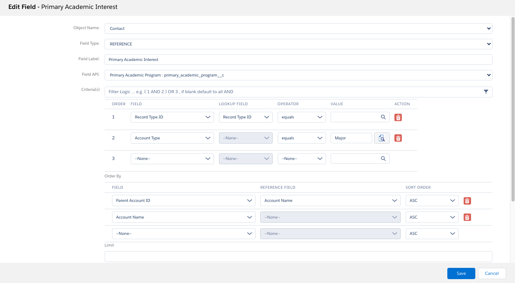The image size is (515, 283).
Task: Click search icon in row 1 value field
Action: [x=383, y=117]
